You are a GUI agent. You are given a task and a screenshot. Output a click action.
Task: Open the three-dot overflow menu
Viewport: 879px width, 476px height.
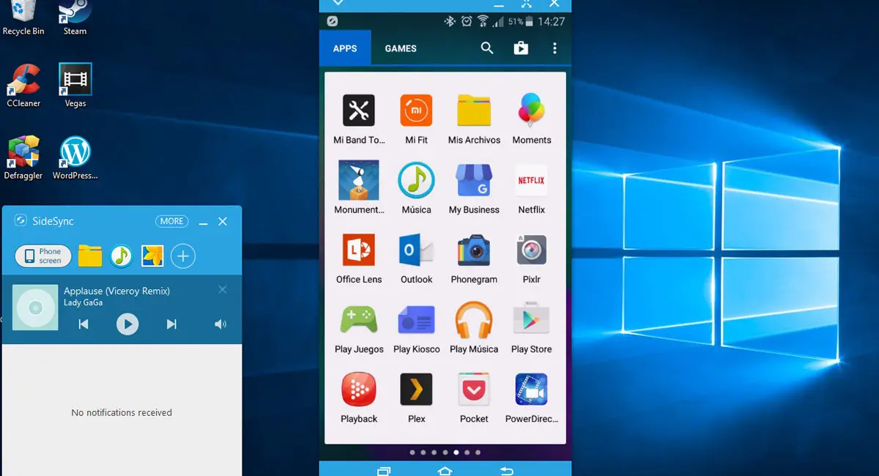click(x=555, y=48)
